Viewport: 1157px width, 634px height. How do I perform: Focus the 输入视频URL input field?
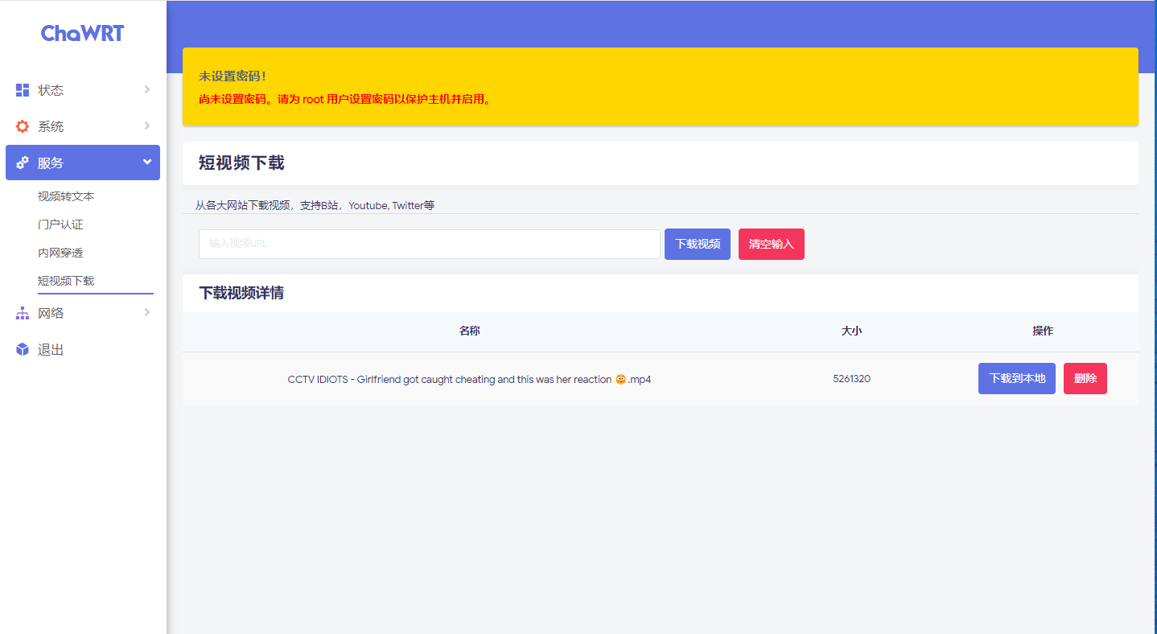coord(430,244)
